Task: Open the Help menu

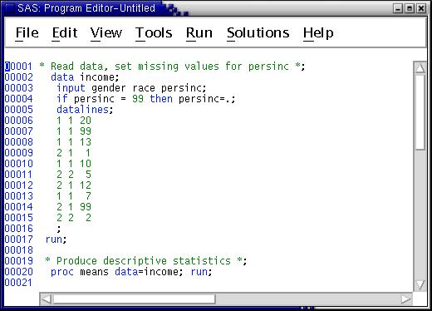Action: [318, 33]
